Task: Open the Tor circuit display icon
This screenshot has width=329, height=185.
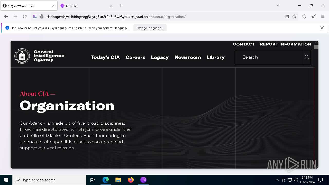Action: [x=35, y=16]
